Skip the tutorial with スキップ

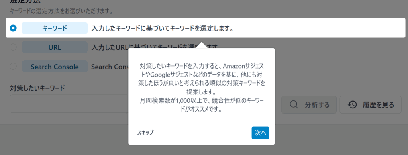click(145, 133)
